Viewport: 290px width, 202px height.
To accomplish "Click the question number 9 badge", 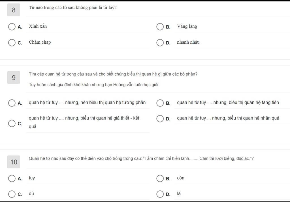I will [14, 77].
